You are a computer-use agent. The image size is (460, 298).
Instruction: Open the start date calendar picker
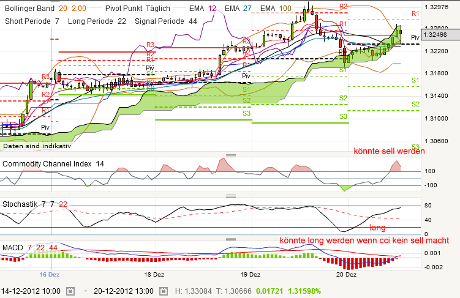click(x=70, y=290)
